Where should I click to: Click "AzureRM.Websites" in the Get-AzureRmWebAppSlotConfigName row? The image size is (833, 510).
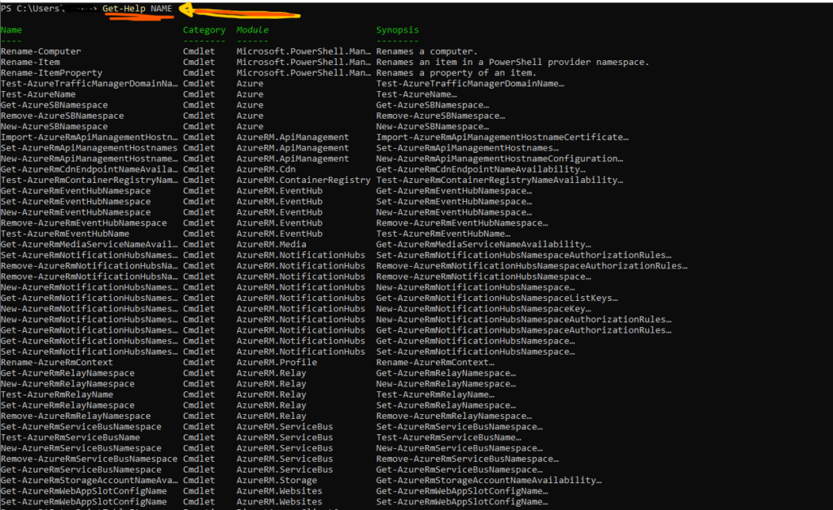[x=280, y=490]
